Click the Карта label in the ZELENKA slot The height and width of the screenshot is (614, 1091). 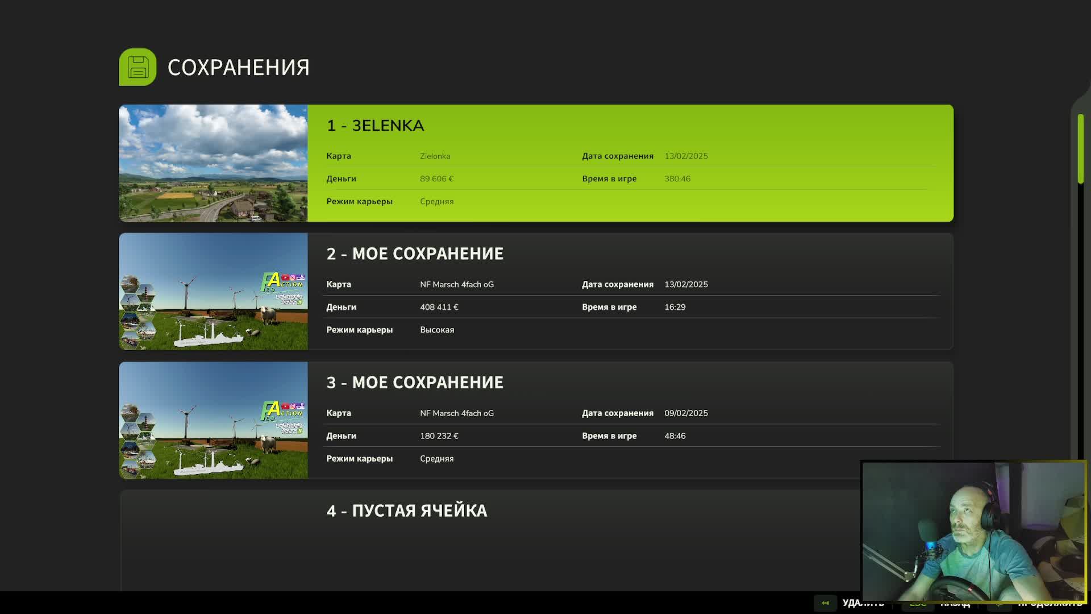click(338, 156)
